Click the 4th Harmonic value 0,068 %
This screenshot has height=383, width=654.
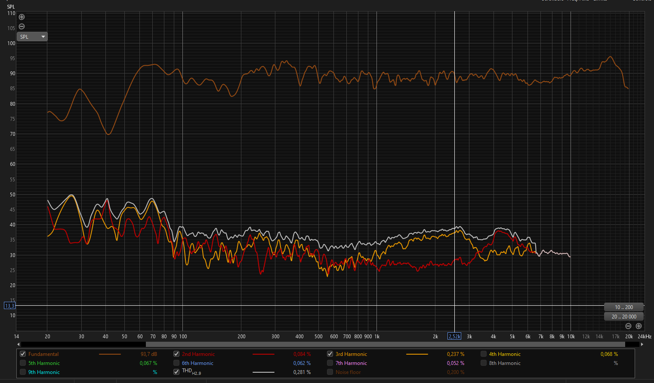tap(609, 354)
